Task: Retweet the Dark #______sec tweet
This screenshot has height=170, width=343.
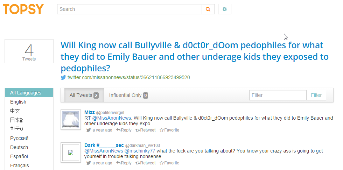Action: pos(146,163)
